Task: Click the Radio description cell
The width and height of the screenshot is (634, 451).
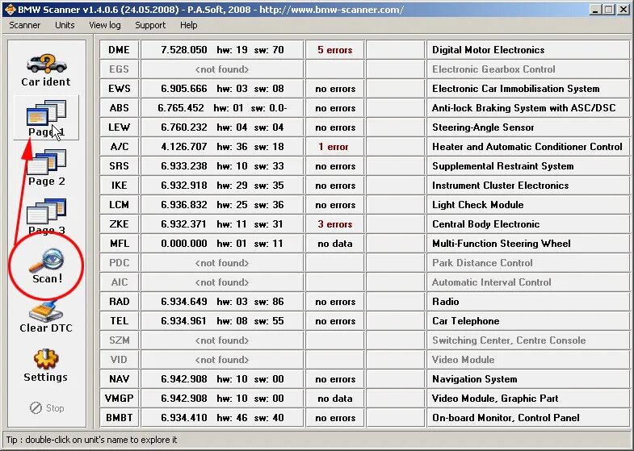Action: pyautogui.click(x=528, y=302)
